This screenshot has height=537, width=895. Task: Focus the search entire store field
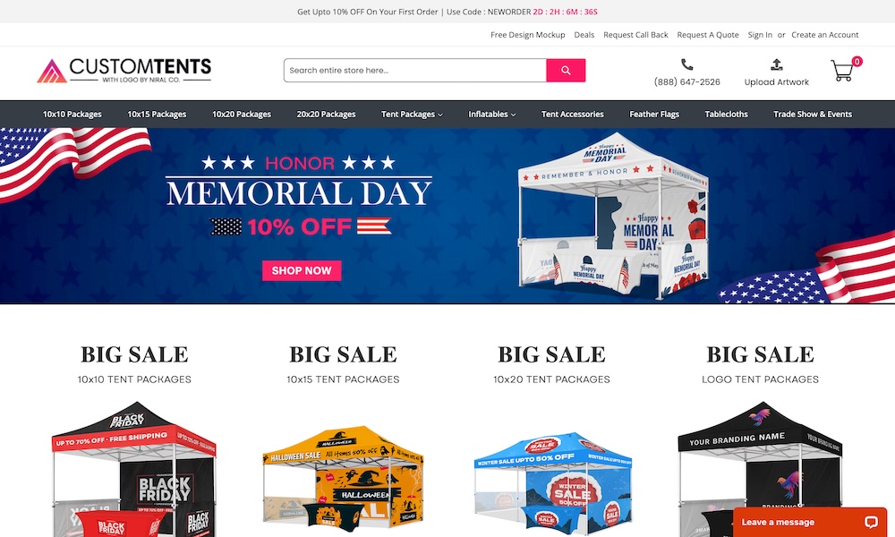pyautogui.click(x=415, y=70)
